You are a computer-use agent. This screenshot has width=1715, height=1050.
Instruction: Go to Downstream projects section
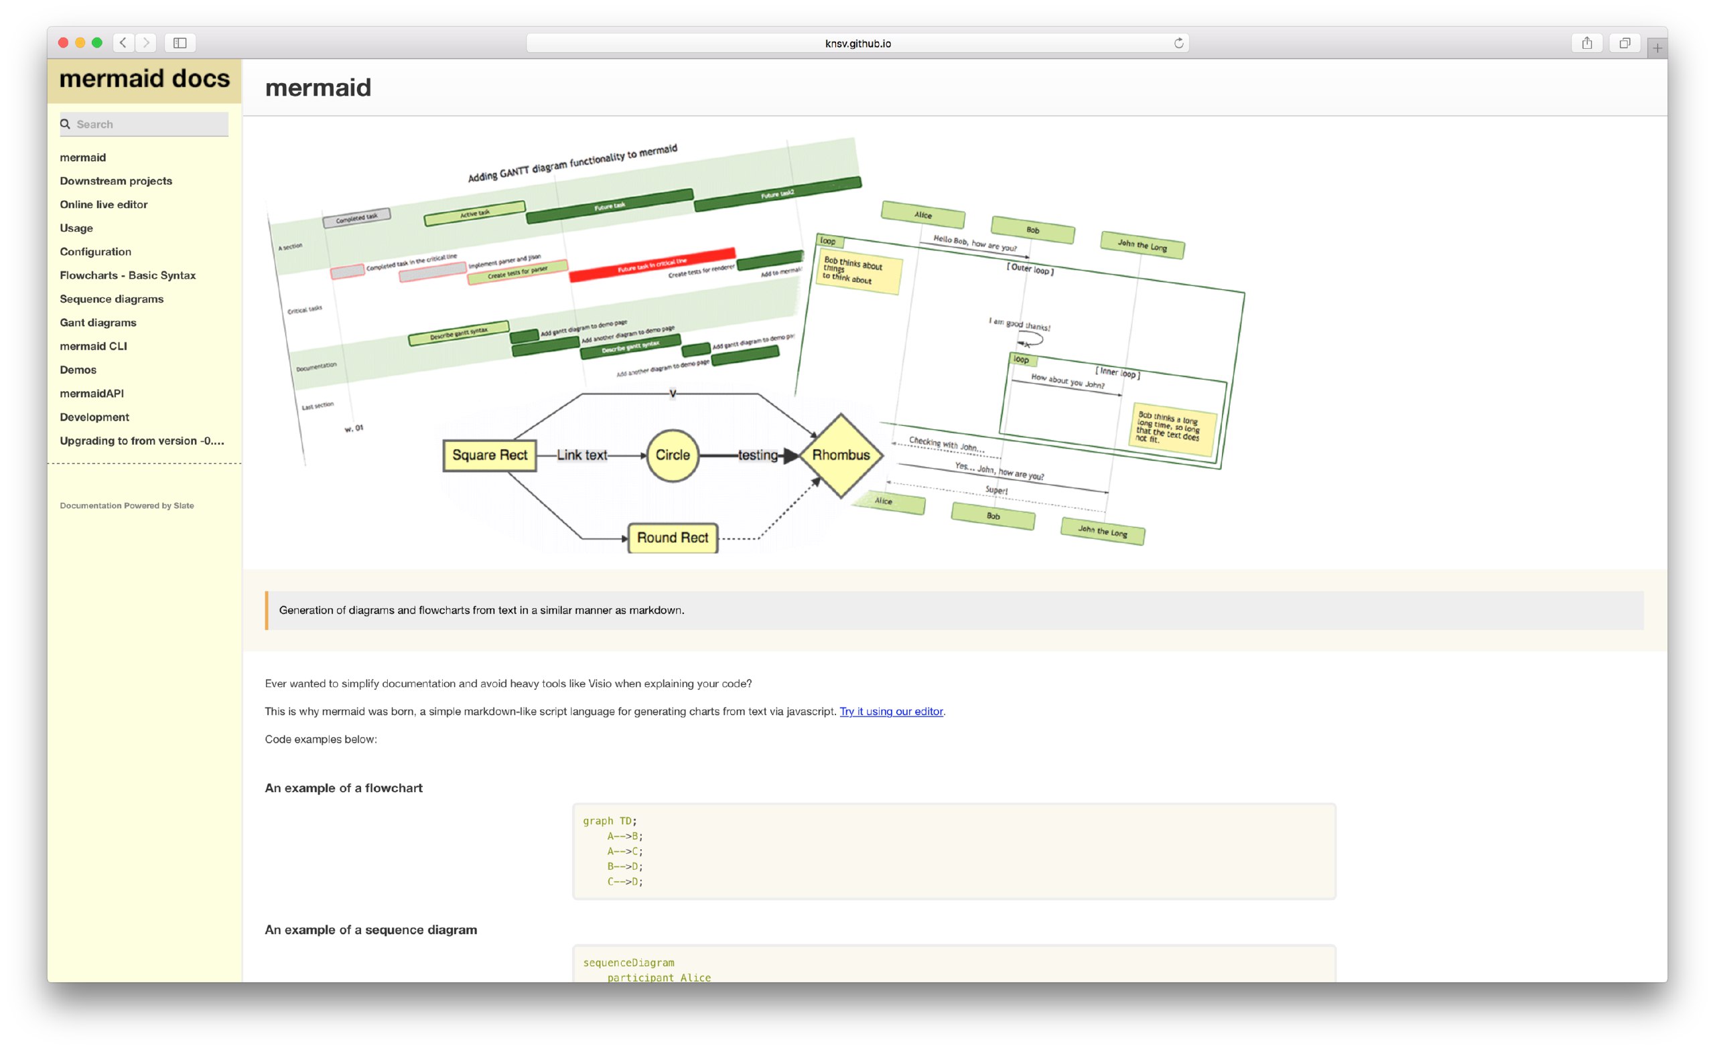115,181
